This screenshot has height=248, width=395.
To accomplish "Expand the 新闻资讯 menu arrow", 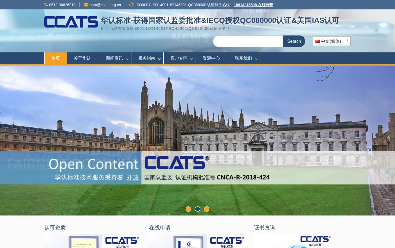I will pyautogui.click(x=127, y=59).
